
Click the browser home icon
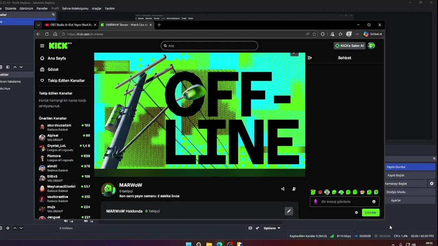click(x=55, y=34)
